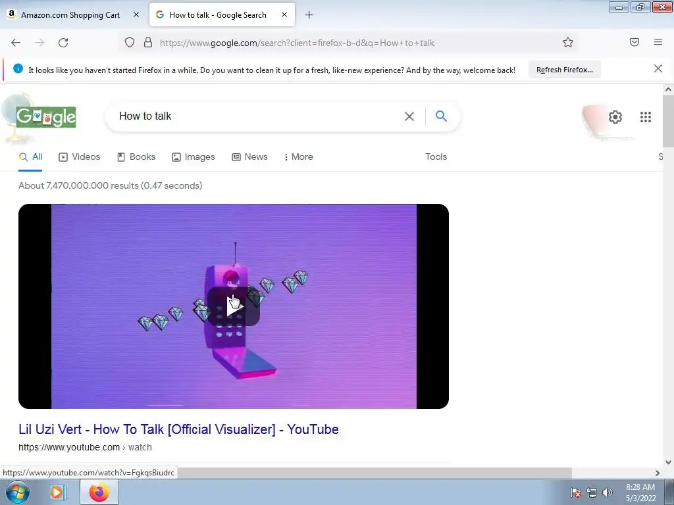The height and width of the screenshot is (505, 674).
Task: Switch to the Videos results tab
Action: (80, 156)
